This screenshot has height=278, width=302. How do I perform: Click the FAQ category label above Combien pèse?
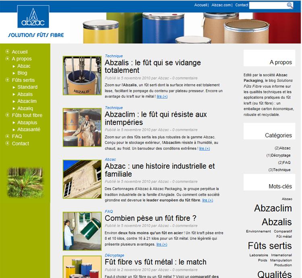109,212
